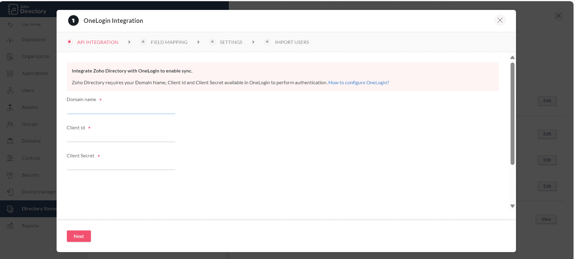Go to the FIELD MAPPING step
Viewport: 575px width, 259px height.
[169, 42]
